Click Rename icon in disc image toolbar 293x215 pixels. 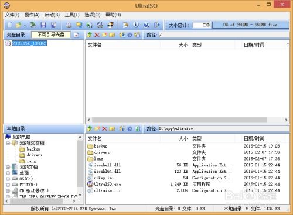(112, 35)
